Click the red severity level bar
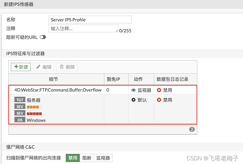243x164 pixels. [x=34, y=114]
